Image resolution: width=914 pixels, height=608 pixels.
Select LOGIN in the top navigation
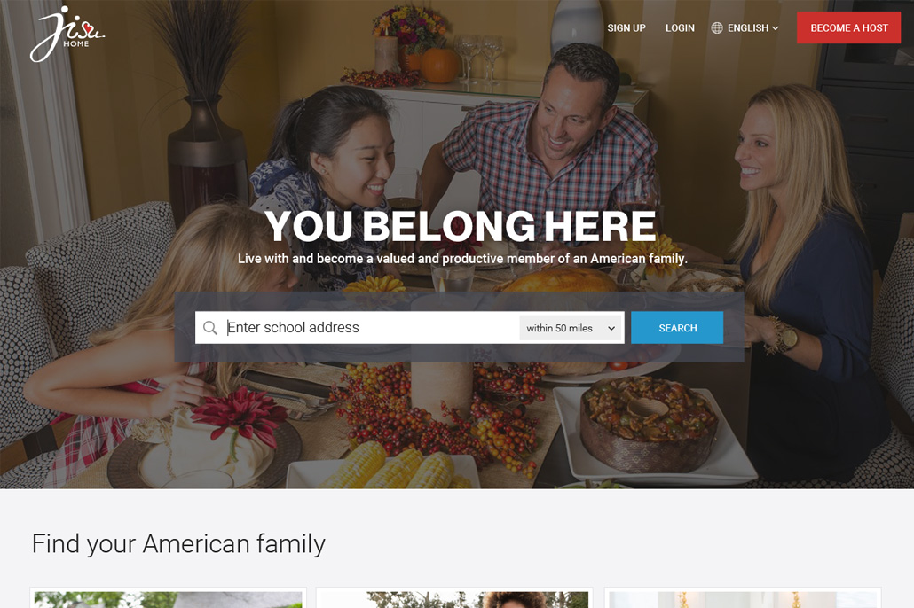(x=681, y=28)
